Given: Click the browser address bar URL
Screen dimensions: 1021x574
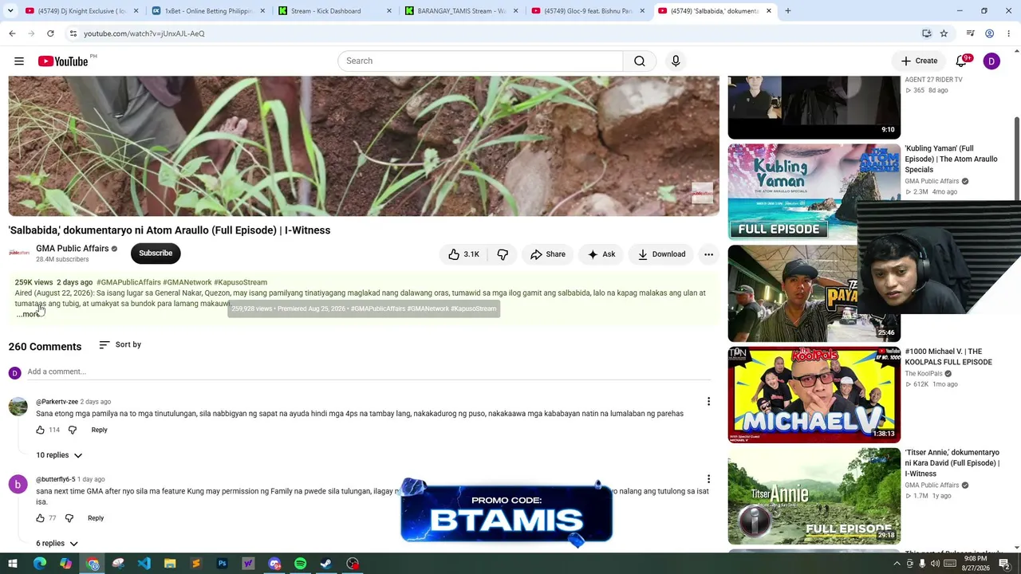Looking at the screenshot, I should [x=144, y=33].
